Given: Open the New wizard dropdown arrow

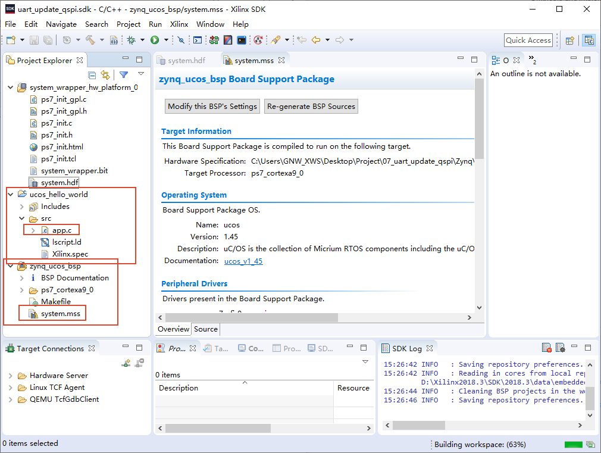Looking at the screenshot, I should click(x=22, y=40).
